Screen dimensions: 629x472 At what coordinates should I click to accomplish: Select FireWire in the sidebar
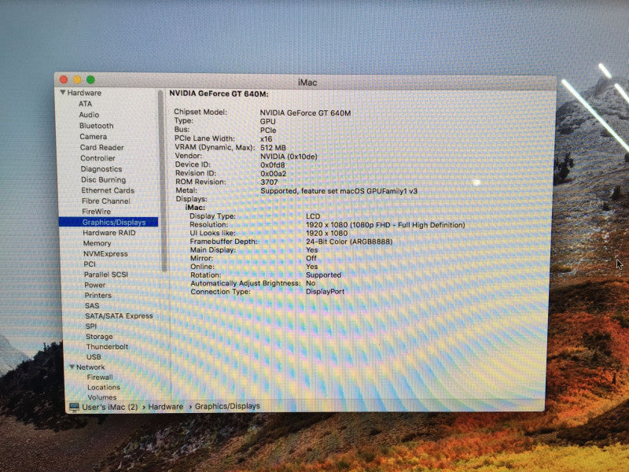(96, 212)
